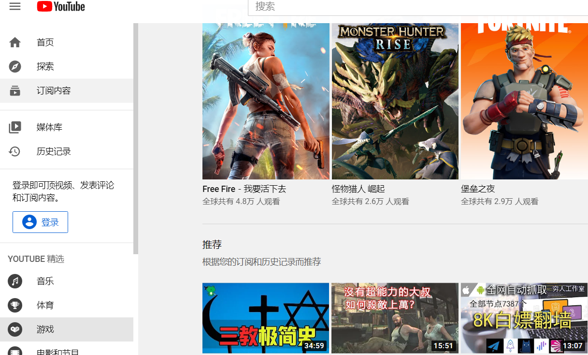Open the Free Fire game cover

click(x=266, y=101)
